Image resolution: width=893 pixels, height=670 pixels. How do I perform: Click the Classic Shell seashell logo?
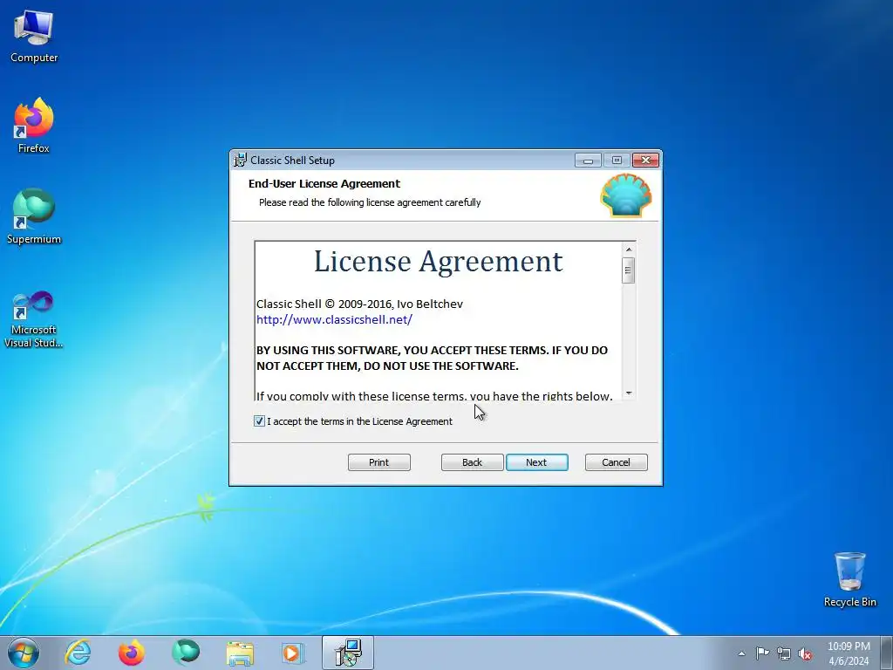click(x=626, y=195)
